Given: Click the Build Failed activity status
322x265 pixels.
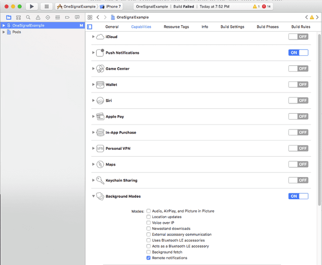Looking at the screenshot, I should pos(184,6).
